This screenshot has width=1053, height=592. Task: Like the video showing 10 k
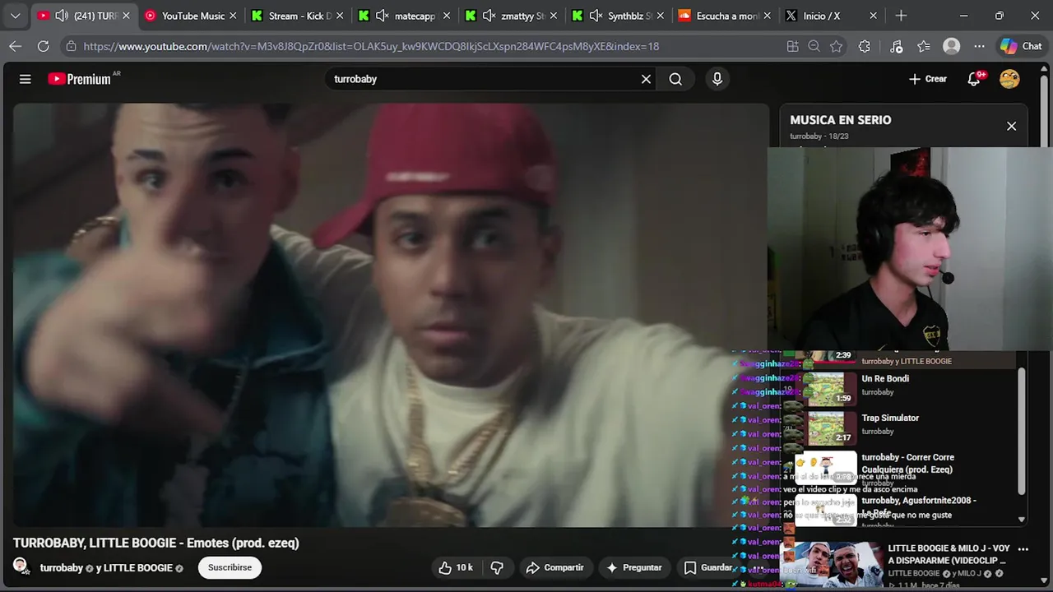pos(456,567)
